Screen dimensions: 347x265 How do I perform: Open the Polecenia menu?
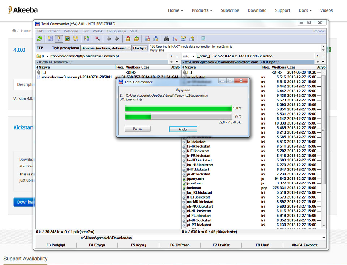tap(71, 31)
